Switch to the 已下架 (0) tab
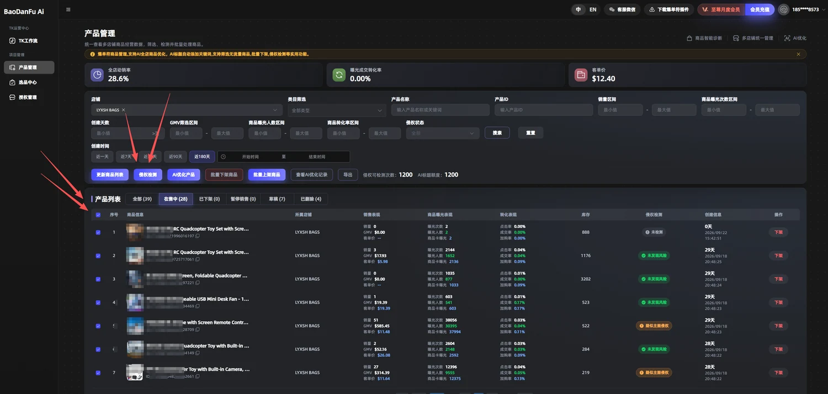This screenshot has width=828, height=394. coord(209,199)
